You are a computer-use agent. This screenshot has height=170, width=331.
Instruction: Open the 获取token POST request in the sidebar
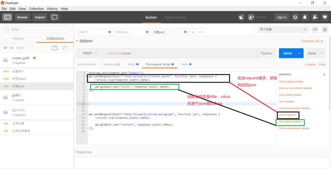point(37,79)
